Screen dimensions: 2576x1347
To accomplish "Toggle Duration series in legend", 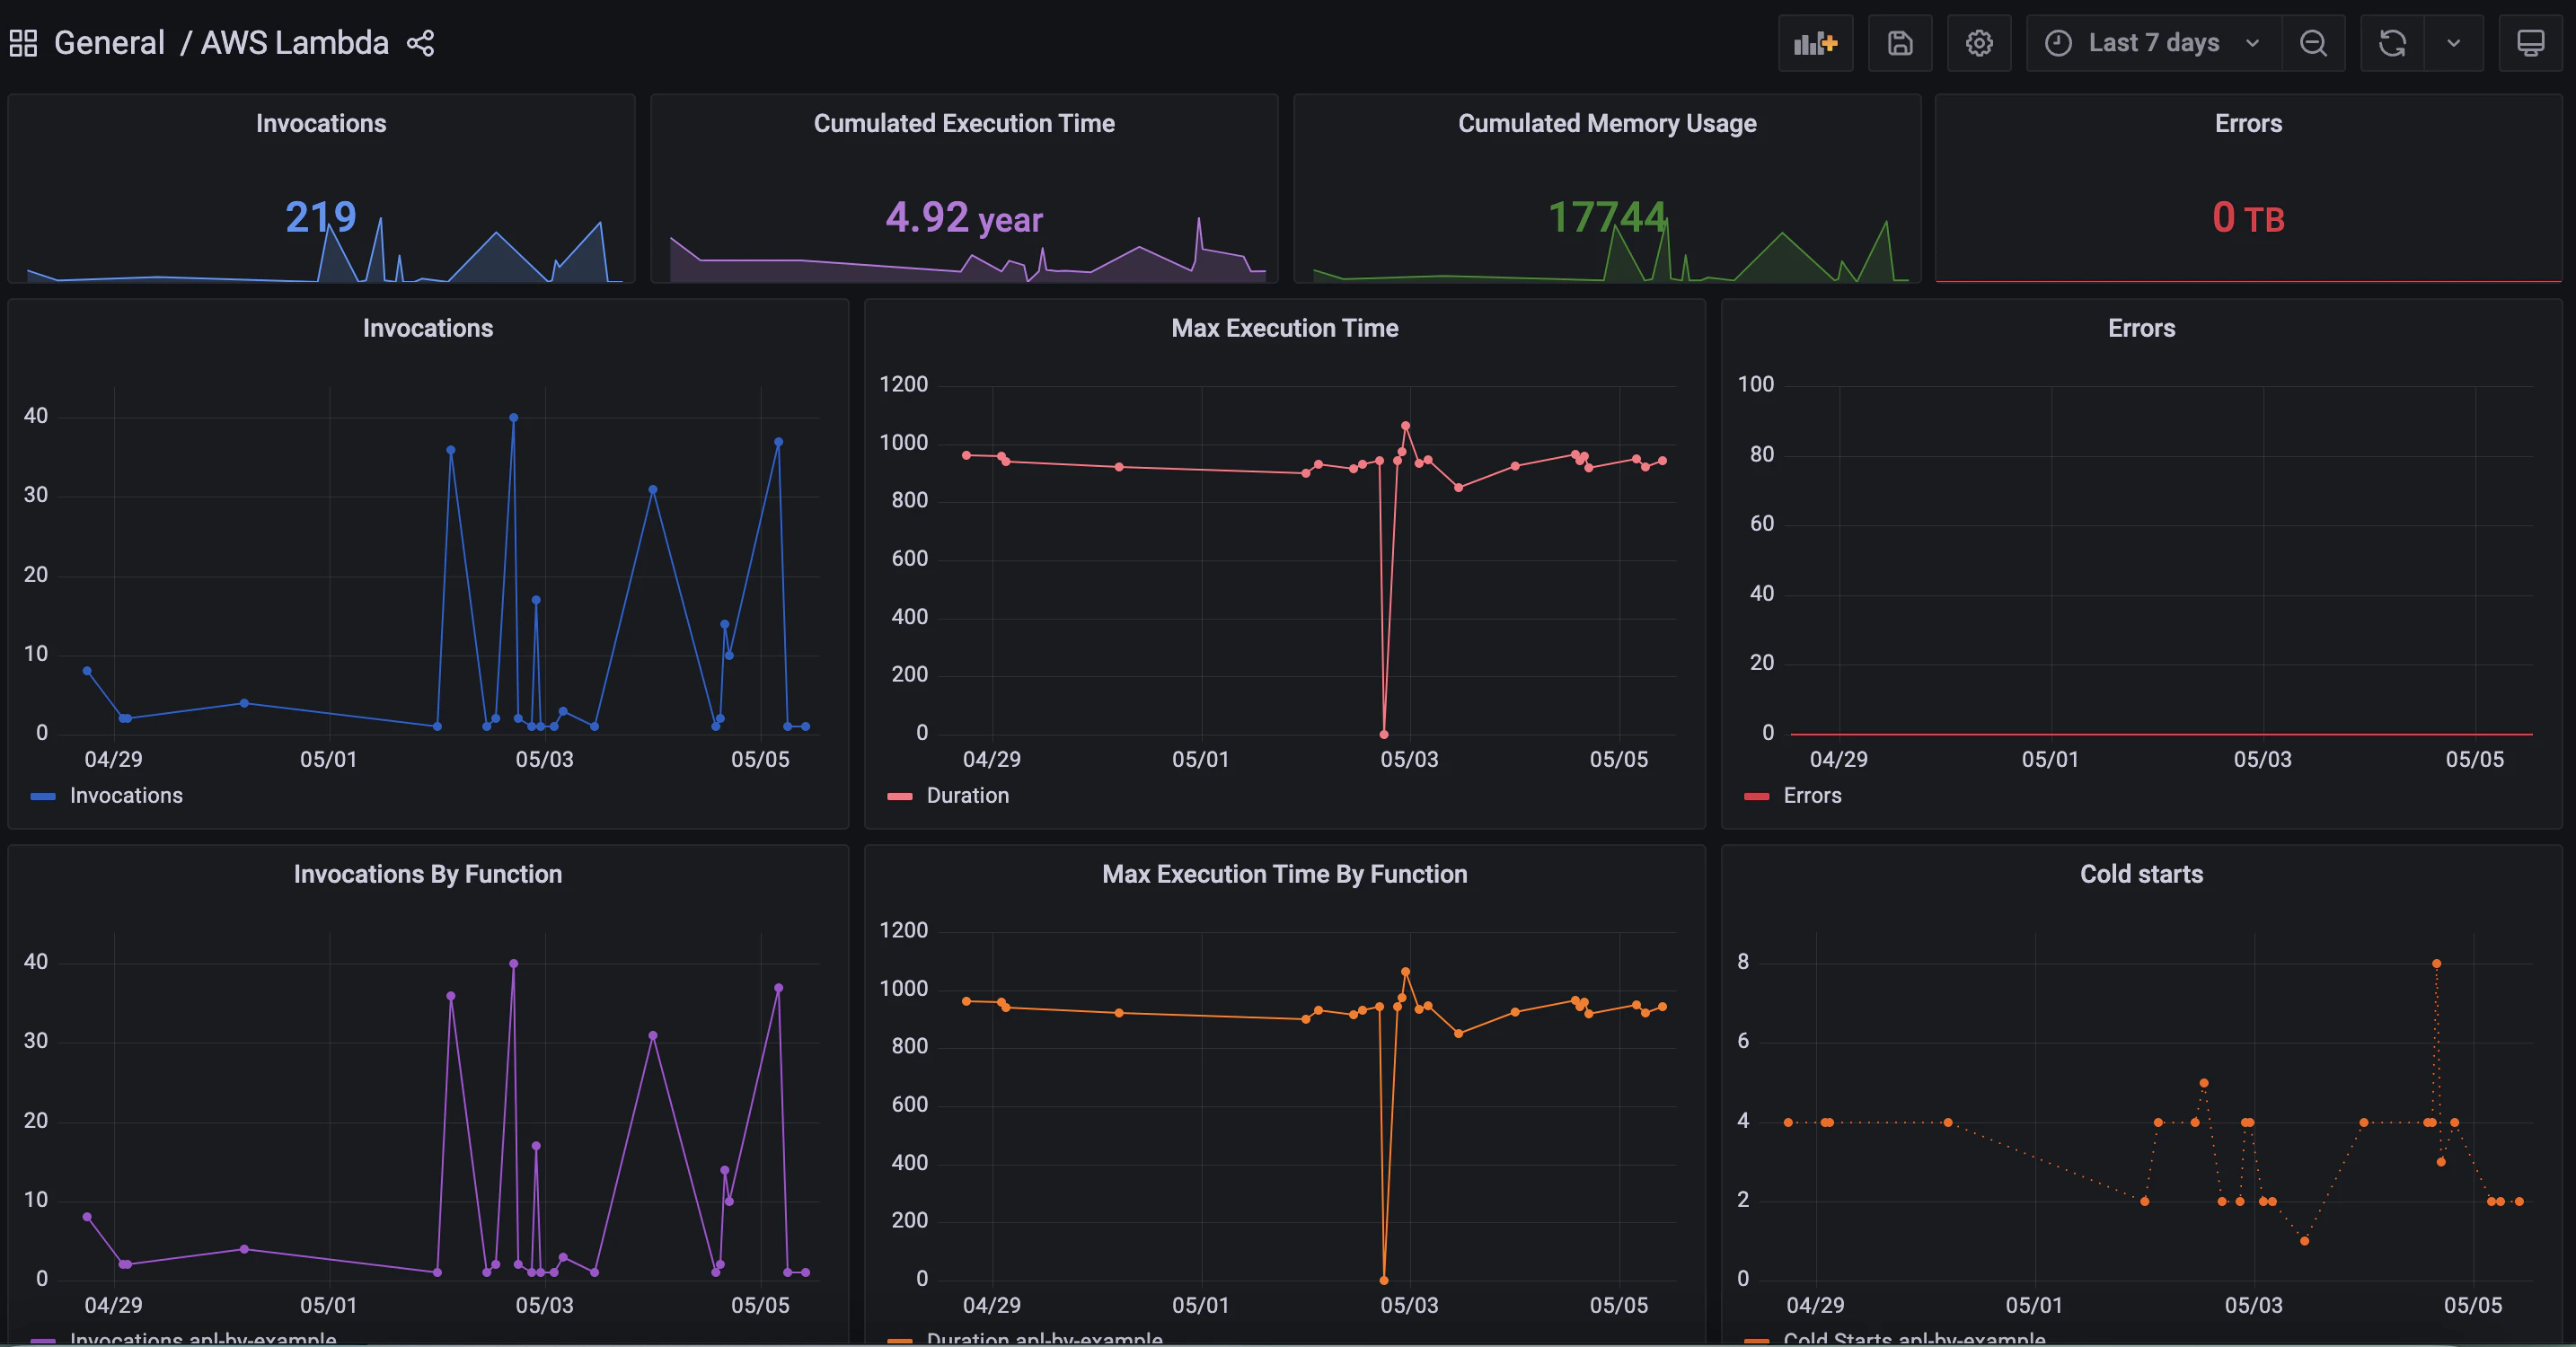I will click(x=967, y=796).
